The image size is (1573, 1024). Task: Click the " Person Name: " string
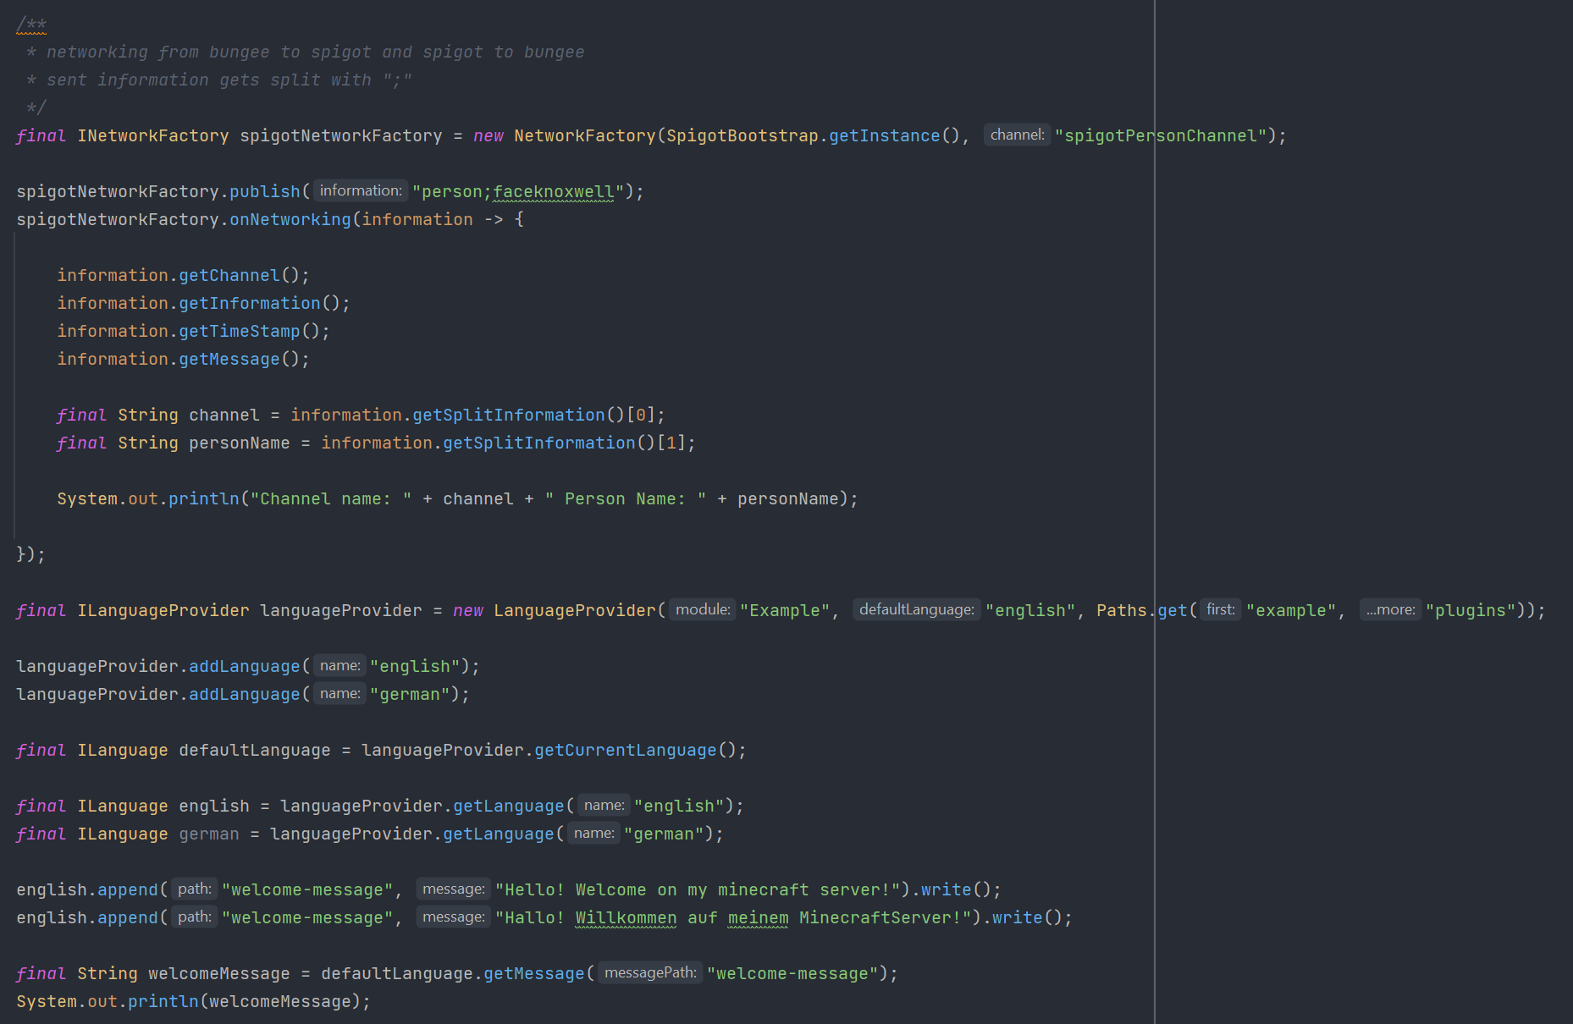(x=626, y=498)
